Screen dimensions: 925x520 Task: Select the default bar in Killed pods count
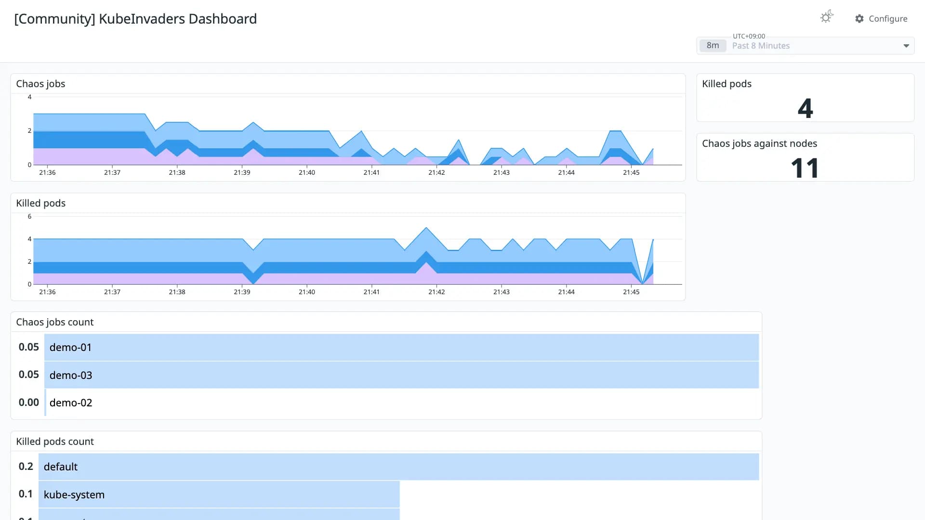398,467
